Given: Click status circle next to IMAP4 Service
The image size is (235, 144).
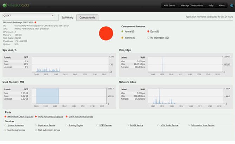Looking at the screenshot, I should [128, 125].
